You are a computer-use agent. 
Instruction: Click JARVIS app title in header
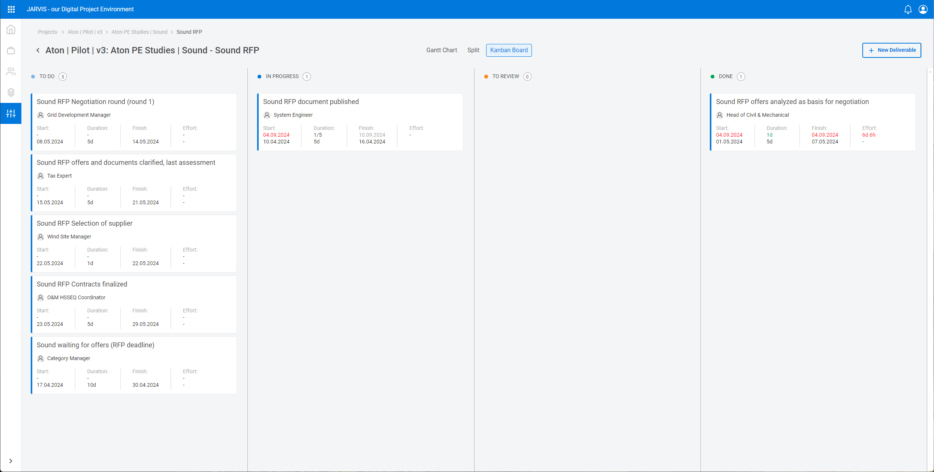point(80,9)
